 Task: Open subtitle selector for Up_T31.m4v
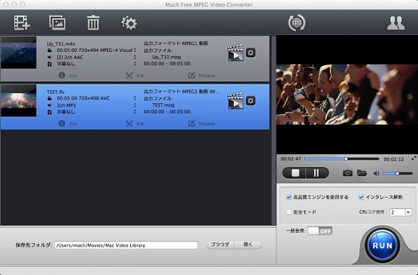point(135,63)
